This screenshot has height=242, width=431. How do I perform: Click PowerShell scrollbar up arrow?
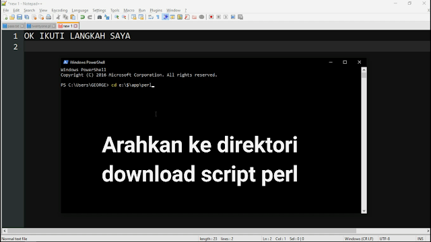click(x=364, y=70)
